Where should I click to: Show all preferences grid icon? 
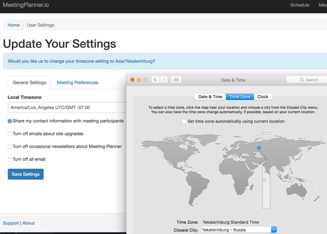click(176, 80)
